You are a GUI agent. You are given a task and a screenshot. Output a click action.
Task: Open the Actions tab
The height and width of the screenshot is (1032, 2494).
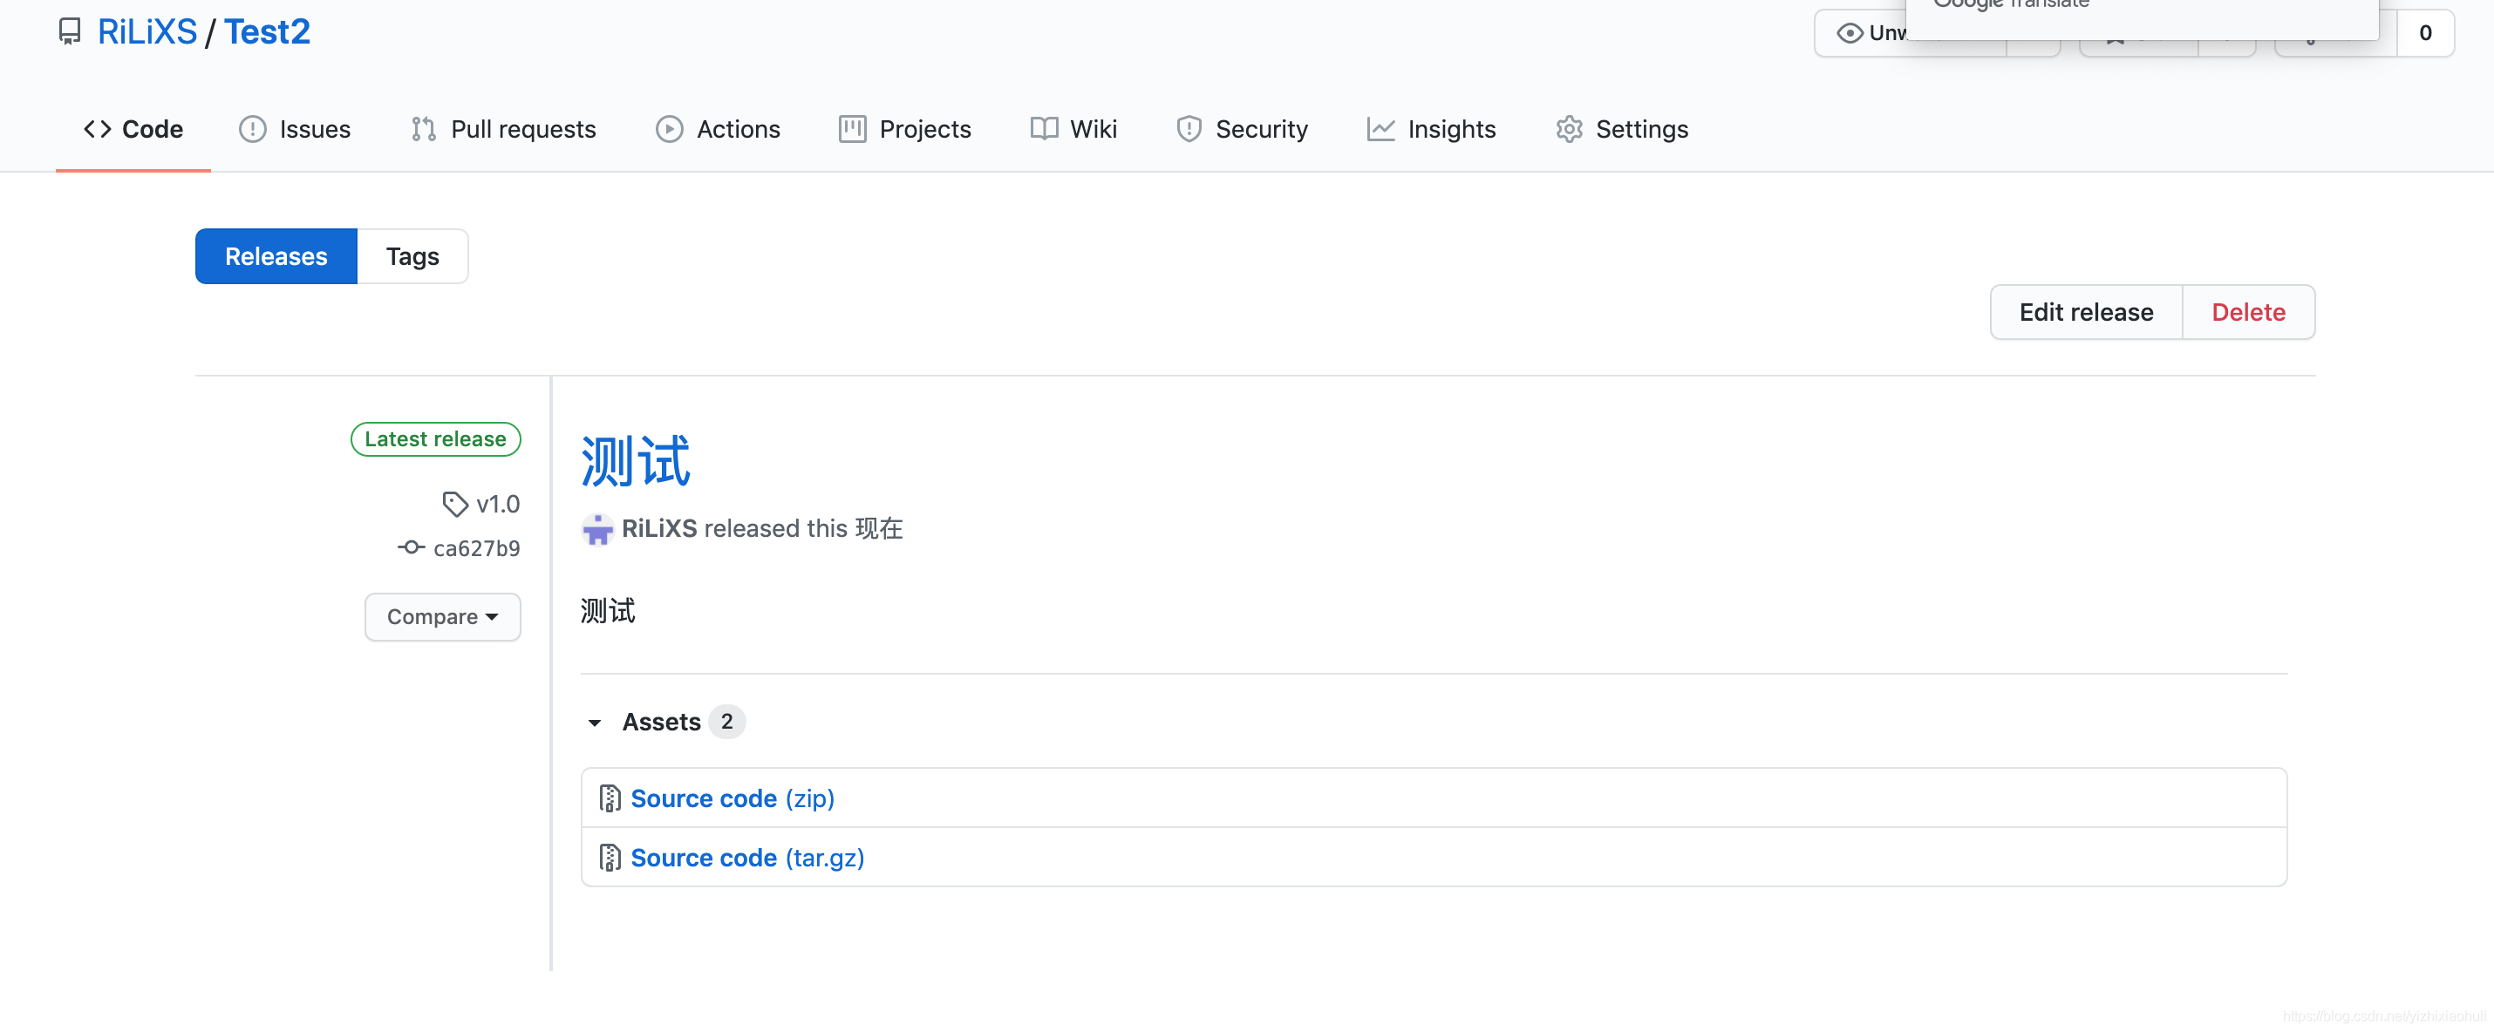pos(718,129)
